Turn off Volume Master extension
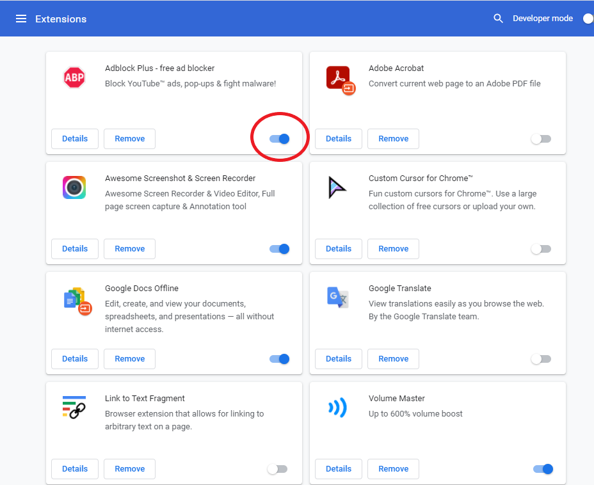The height and width of the screenshot is (485, 594). [x=543, y=469]
